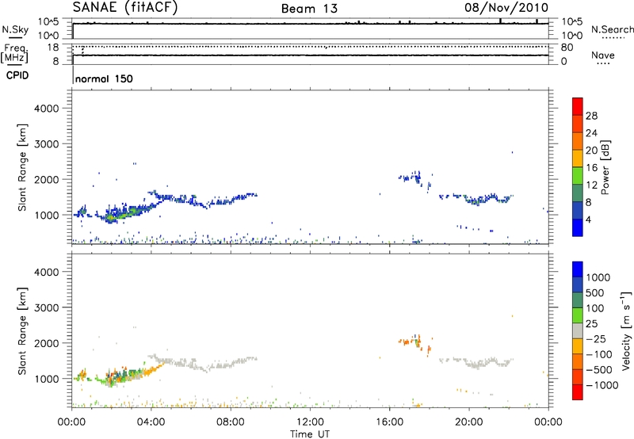The image size is (634, 439).
Task: Pick the red bottom segment of Velocity colorbar
Action: (578, 392)
